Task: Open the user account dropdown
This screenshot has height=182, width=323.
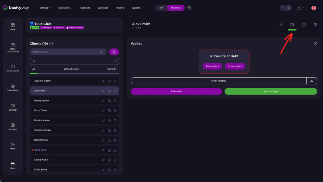Action: click(x=300, y=8)
